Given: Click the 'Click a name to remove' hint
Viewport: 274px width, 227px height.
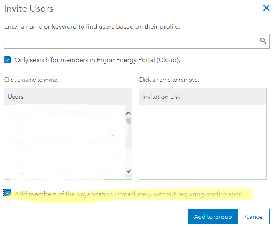Looking at the screenshot, I should point(169,80).
